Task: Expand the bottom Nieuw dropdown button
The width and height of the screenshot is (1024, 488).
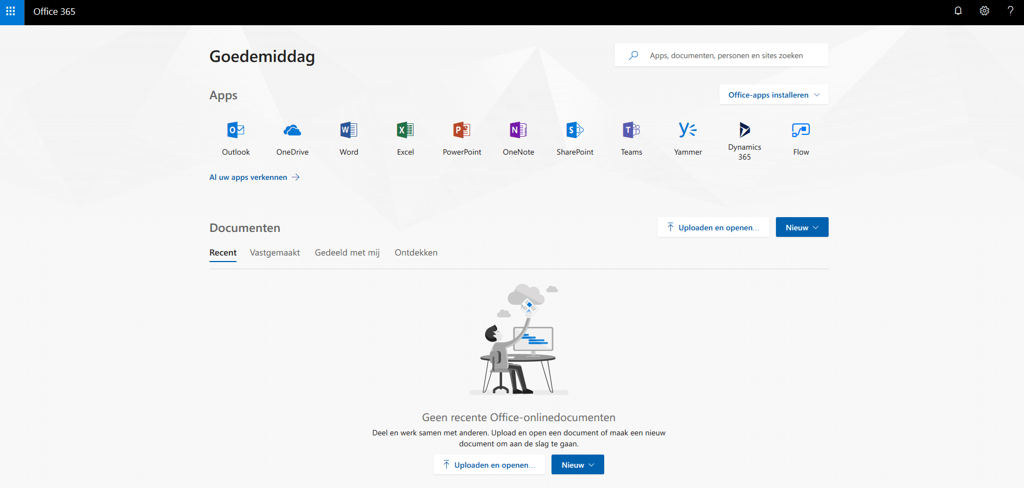Action: 578,465
